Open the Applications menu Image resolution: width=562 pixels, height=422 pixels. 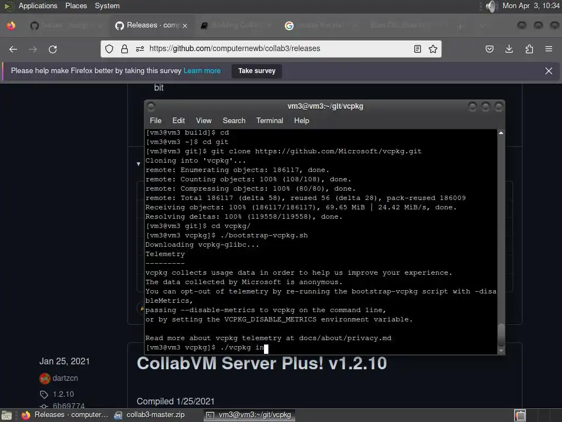click(38, 5)
